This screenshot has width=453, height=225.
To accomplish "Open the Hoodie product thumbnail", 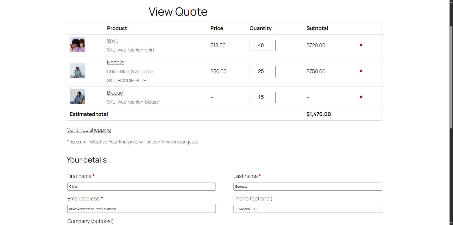I will click(77, 70).
